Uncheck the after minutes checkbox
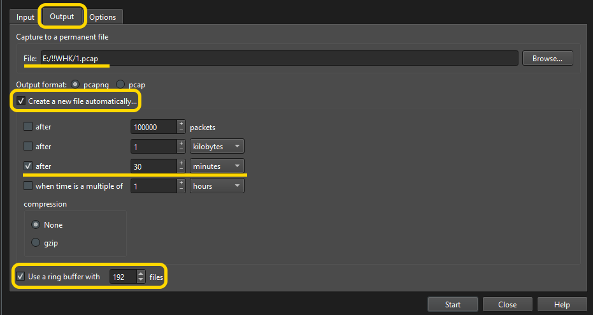The image size is (593, 315). point(28,166)
